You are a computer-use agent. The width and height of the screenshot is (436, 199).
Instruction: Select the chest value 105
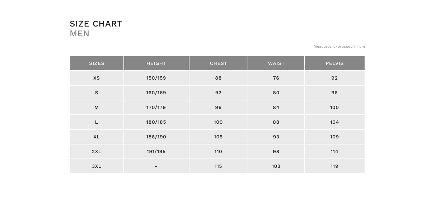(219, 137)
